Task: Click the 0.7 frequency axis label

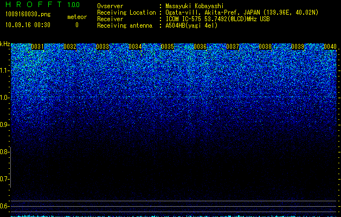Action: pos(4,179)
